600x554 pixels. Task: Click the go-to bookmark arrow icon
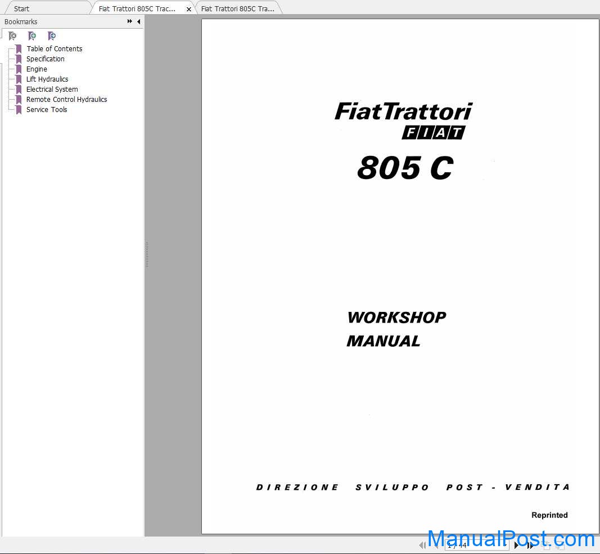coord(52,36)
